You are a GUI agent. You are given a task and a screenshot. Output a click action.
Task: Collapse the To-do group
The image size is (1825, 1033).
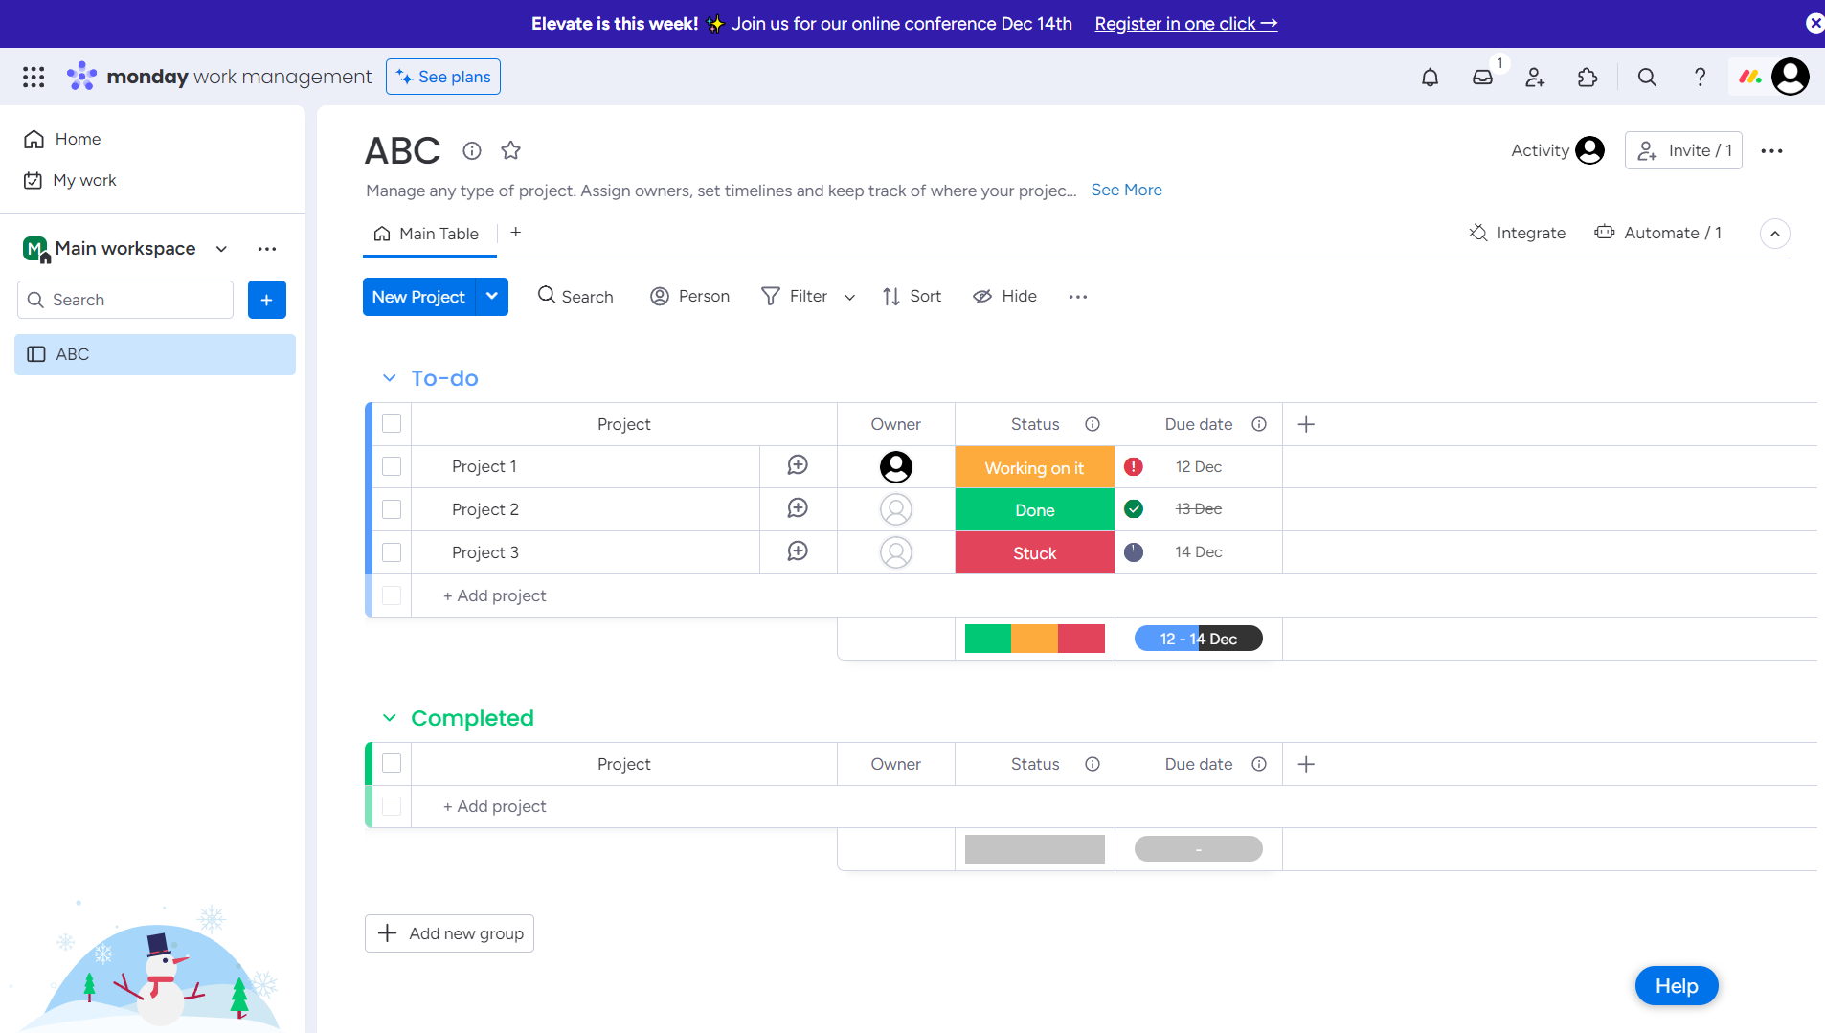click(x=389, y=377)
